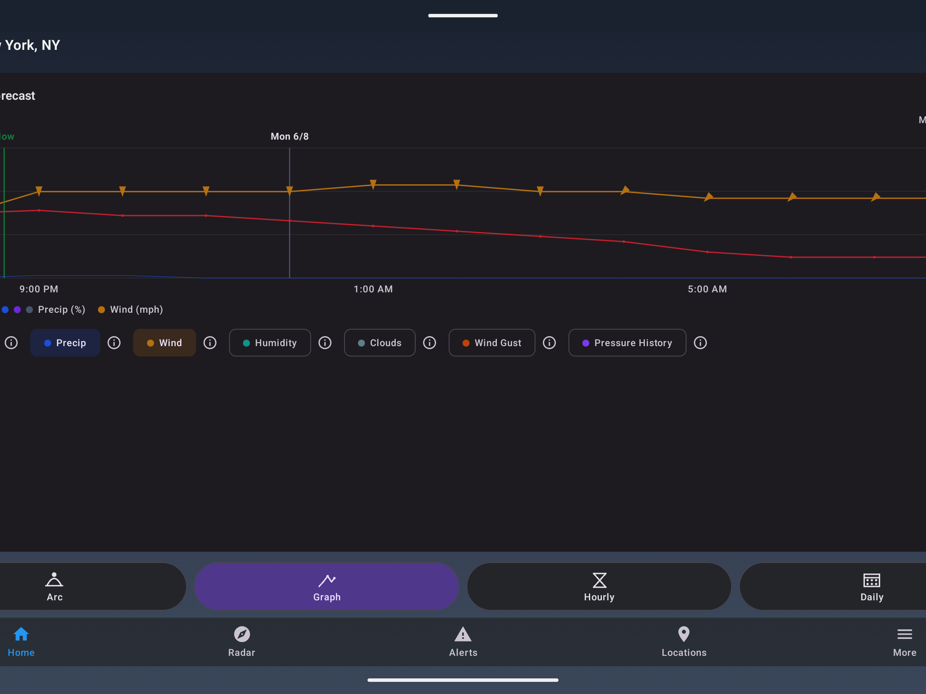Toggle the Wind graph series
Image resolution: width=926 pixels, height=694 pixels.
point(165,343)
